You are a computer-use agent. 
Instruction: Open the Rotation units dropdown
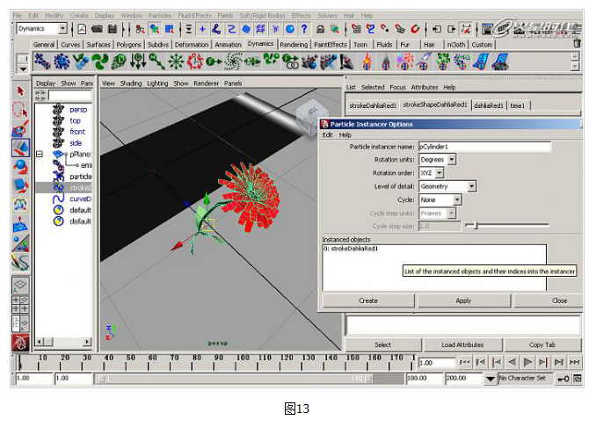pos(452,160)
